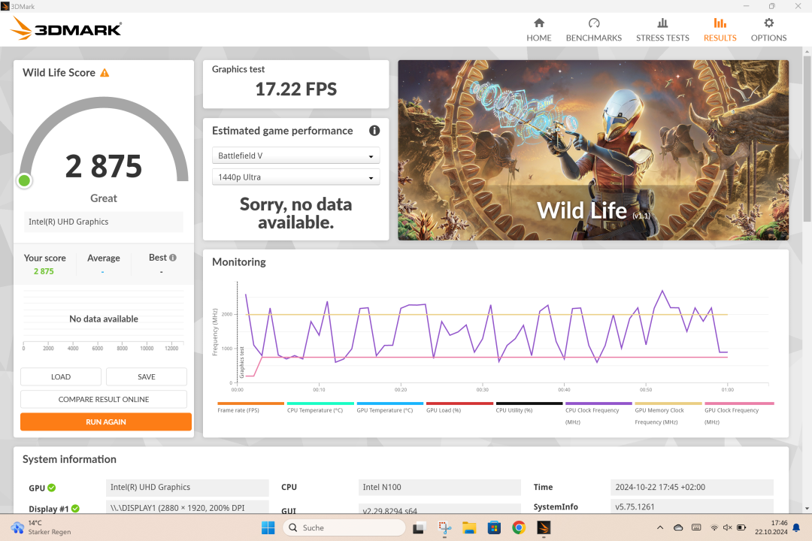Toggle GPU Clock Frequency legend series
The width and height of the screenshot is (812, 541).
[x=739, y=413]
